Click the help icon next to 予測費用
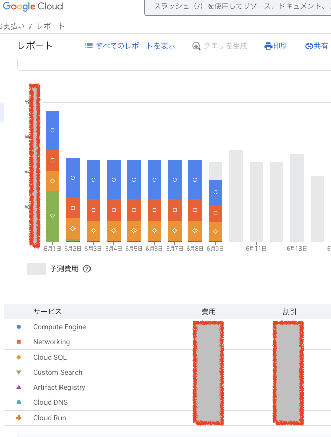This screenshot has width=331, height=437. click(87, 269)
